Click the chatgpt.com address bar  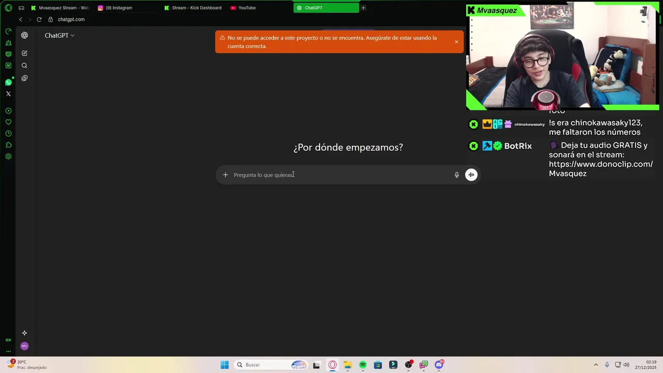point(71,19)
